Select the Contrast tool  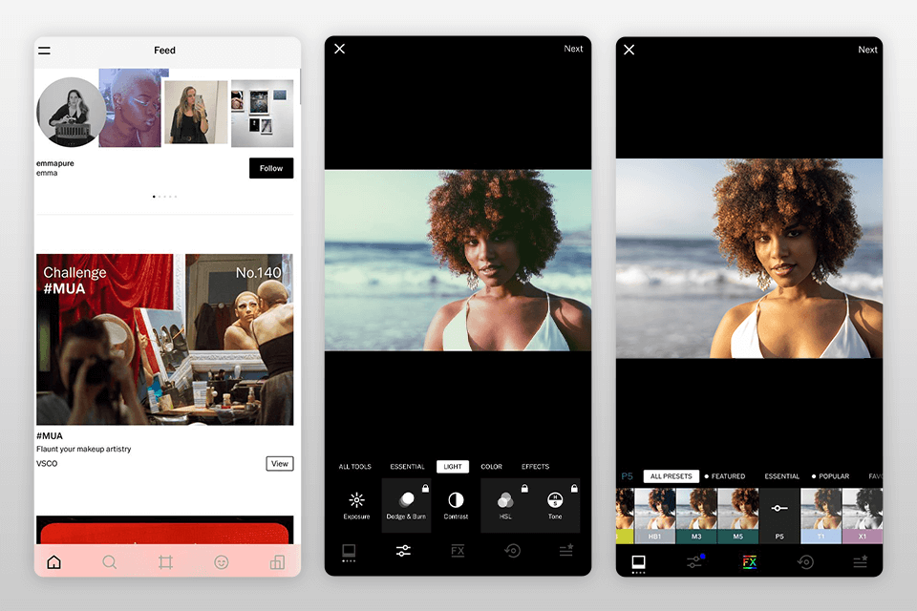456,506
